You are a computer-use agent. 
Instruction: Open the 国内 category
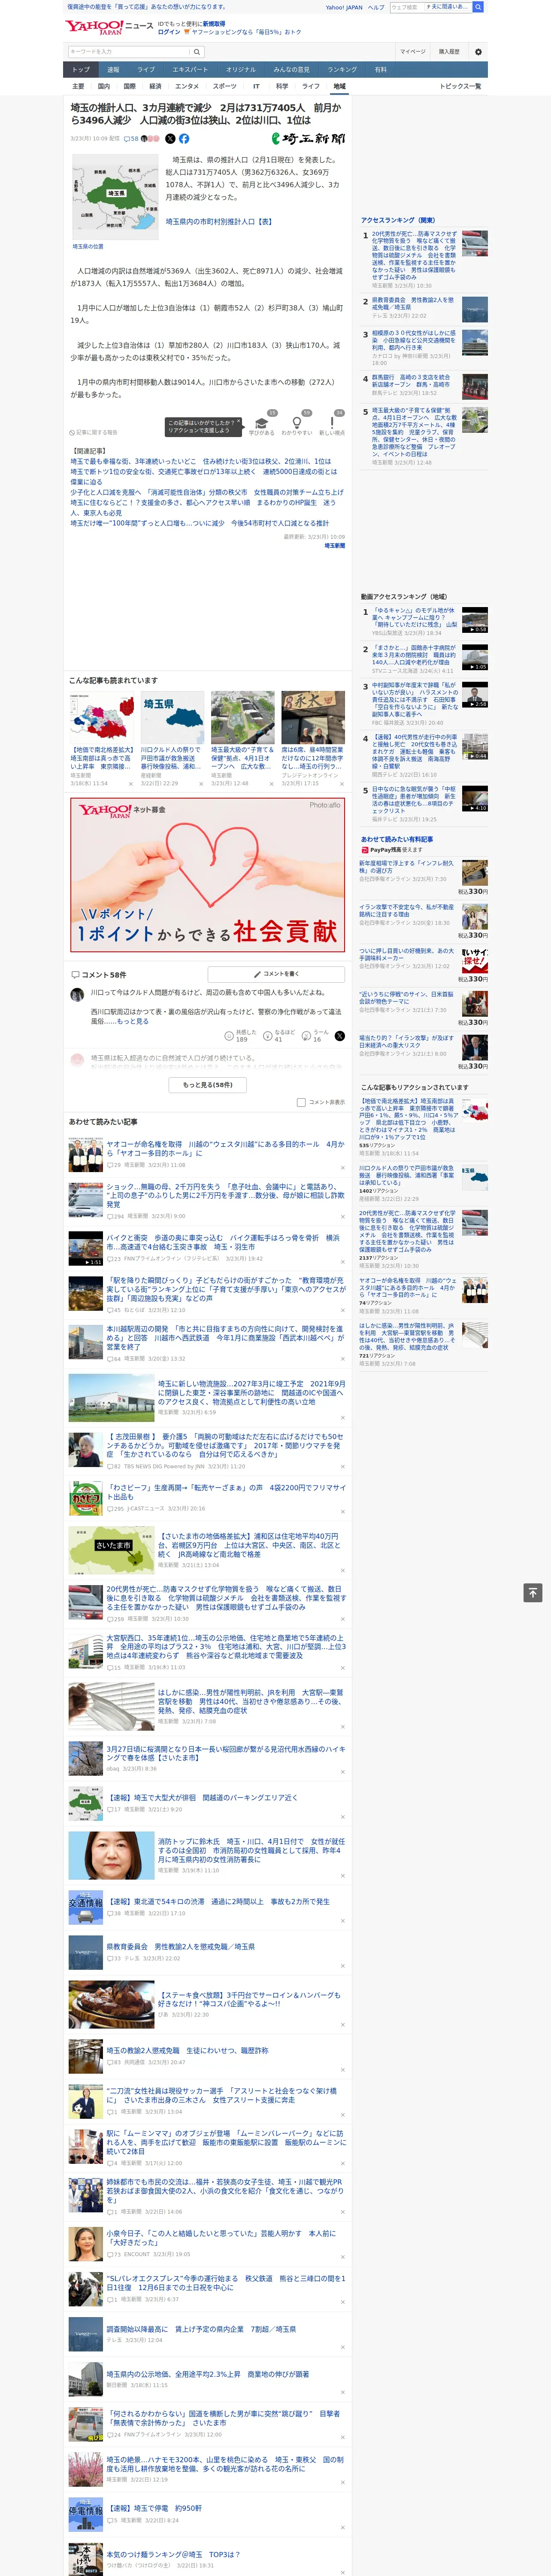pyautogui.click(x=104, y=86)
